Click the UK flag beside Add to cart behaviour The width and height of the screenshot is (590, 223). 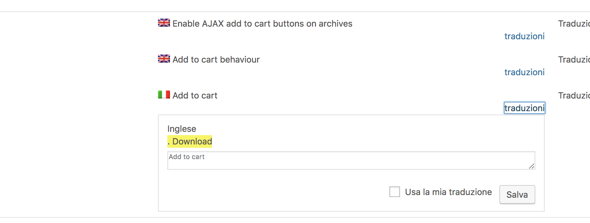tap(164, 59)
